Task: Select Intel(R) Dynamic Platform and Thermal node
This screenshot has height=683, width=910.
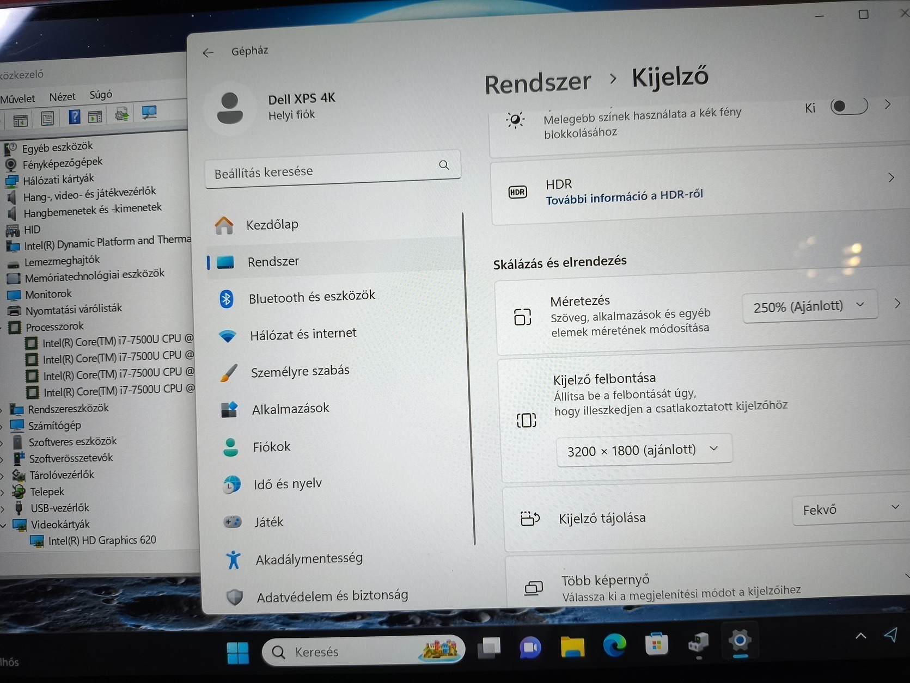Action: [x=107, y=242]
